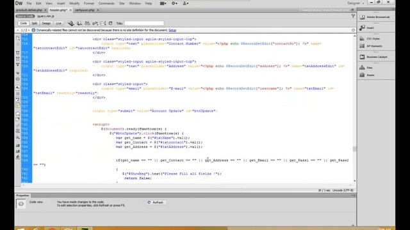410x230 pixels.
Task: Click the code view scroll down arrow
Action: click(354, 181)
